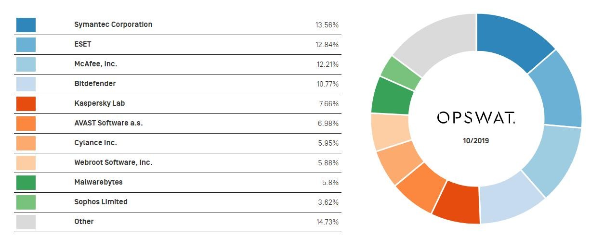Viewport: 604px width, 249px height.
Task: Select the Sophos Limited light green swatch
Action: (x=26, y=202)
